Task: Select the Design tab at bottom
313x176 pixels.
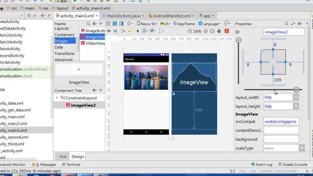Action: 78,156
